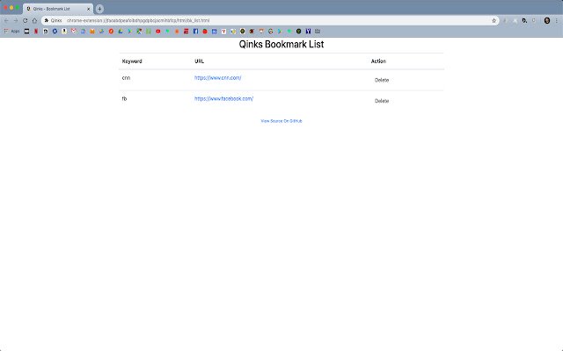Open the Qinks extension icon in toolbar

(x=524, y=20)
